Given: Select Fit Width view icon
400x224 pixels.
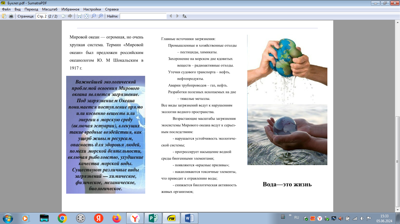Looking at the screenshot, I should (x=79, y=16).
